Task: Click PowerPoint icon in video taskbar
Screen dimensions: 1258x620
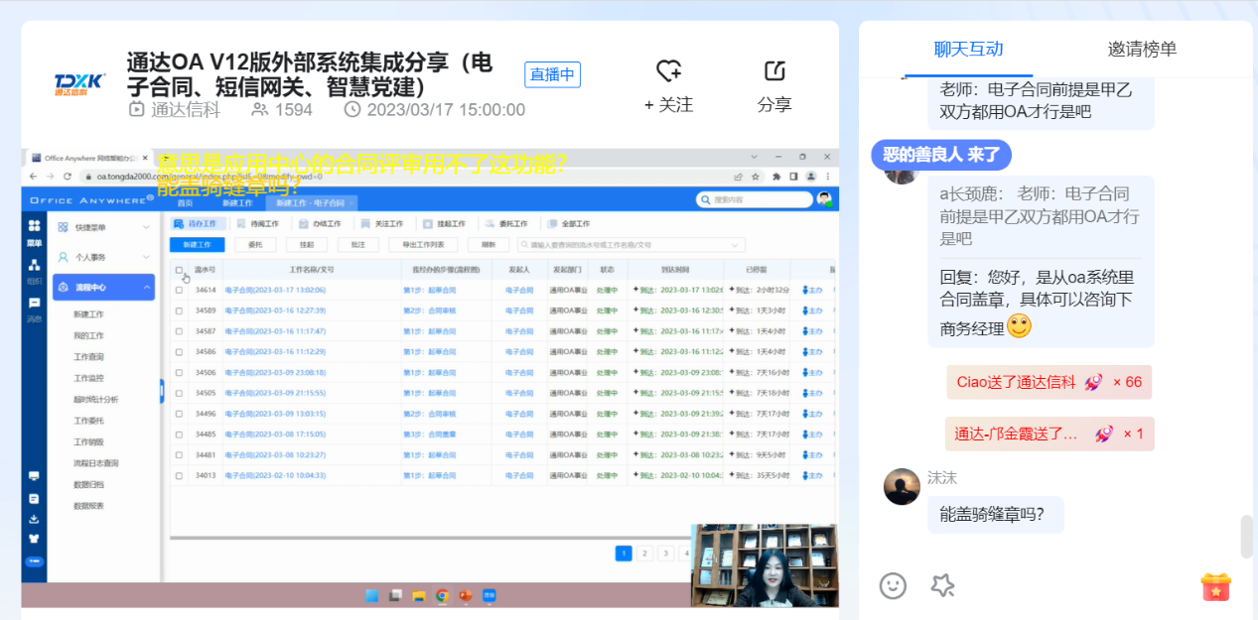Action: tap(465, 595)
